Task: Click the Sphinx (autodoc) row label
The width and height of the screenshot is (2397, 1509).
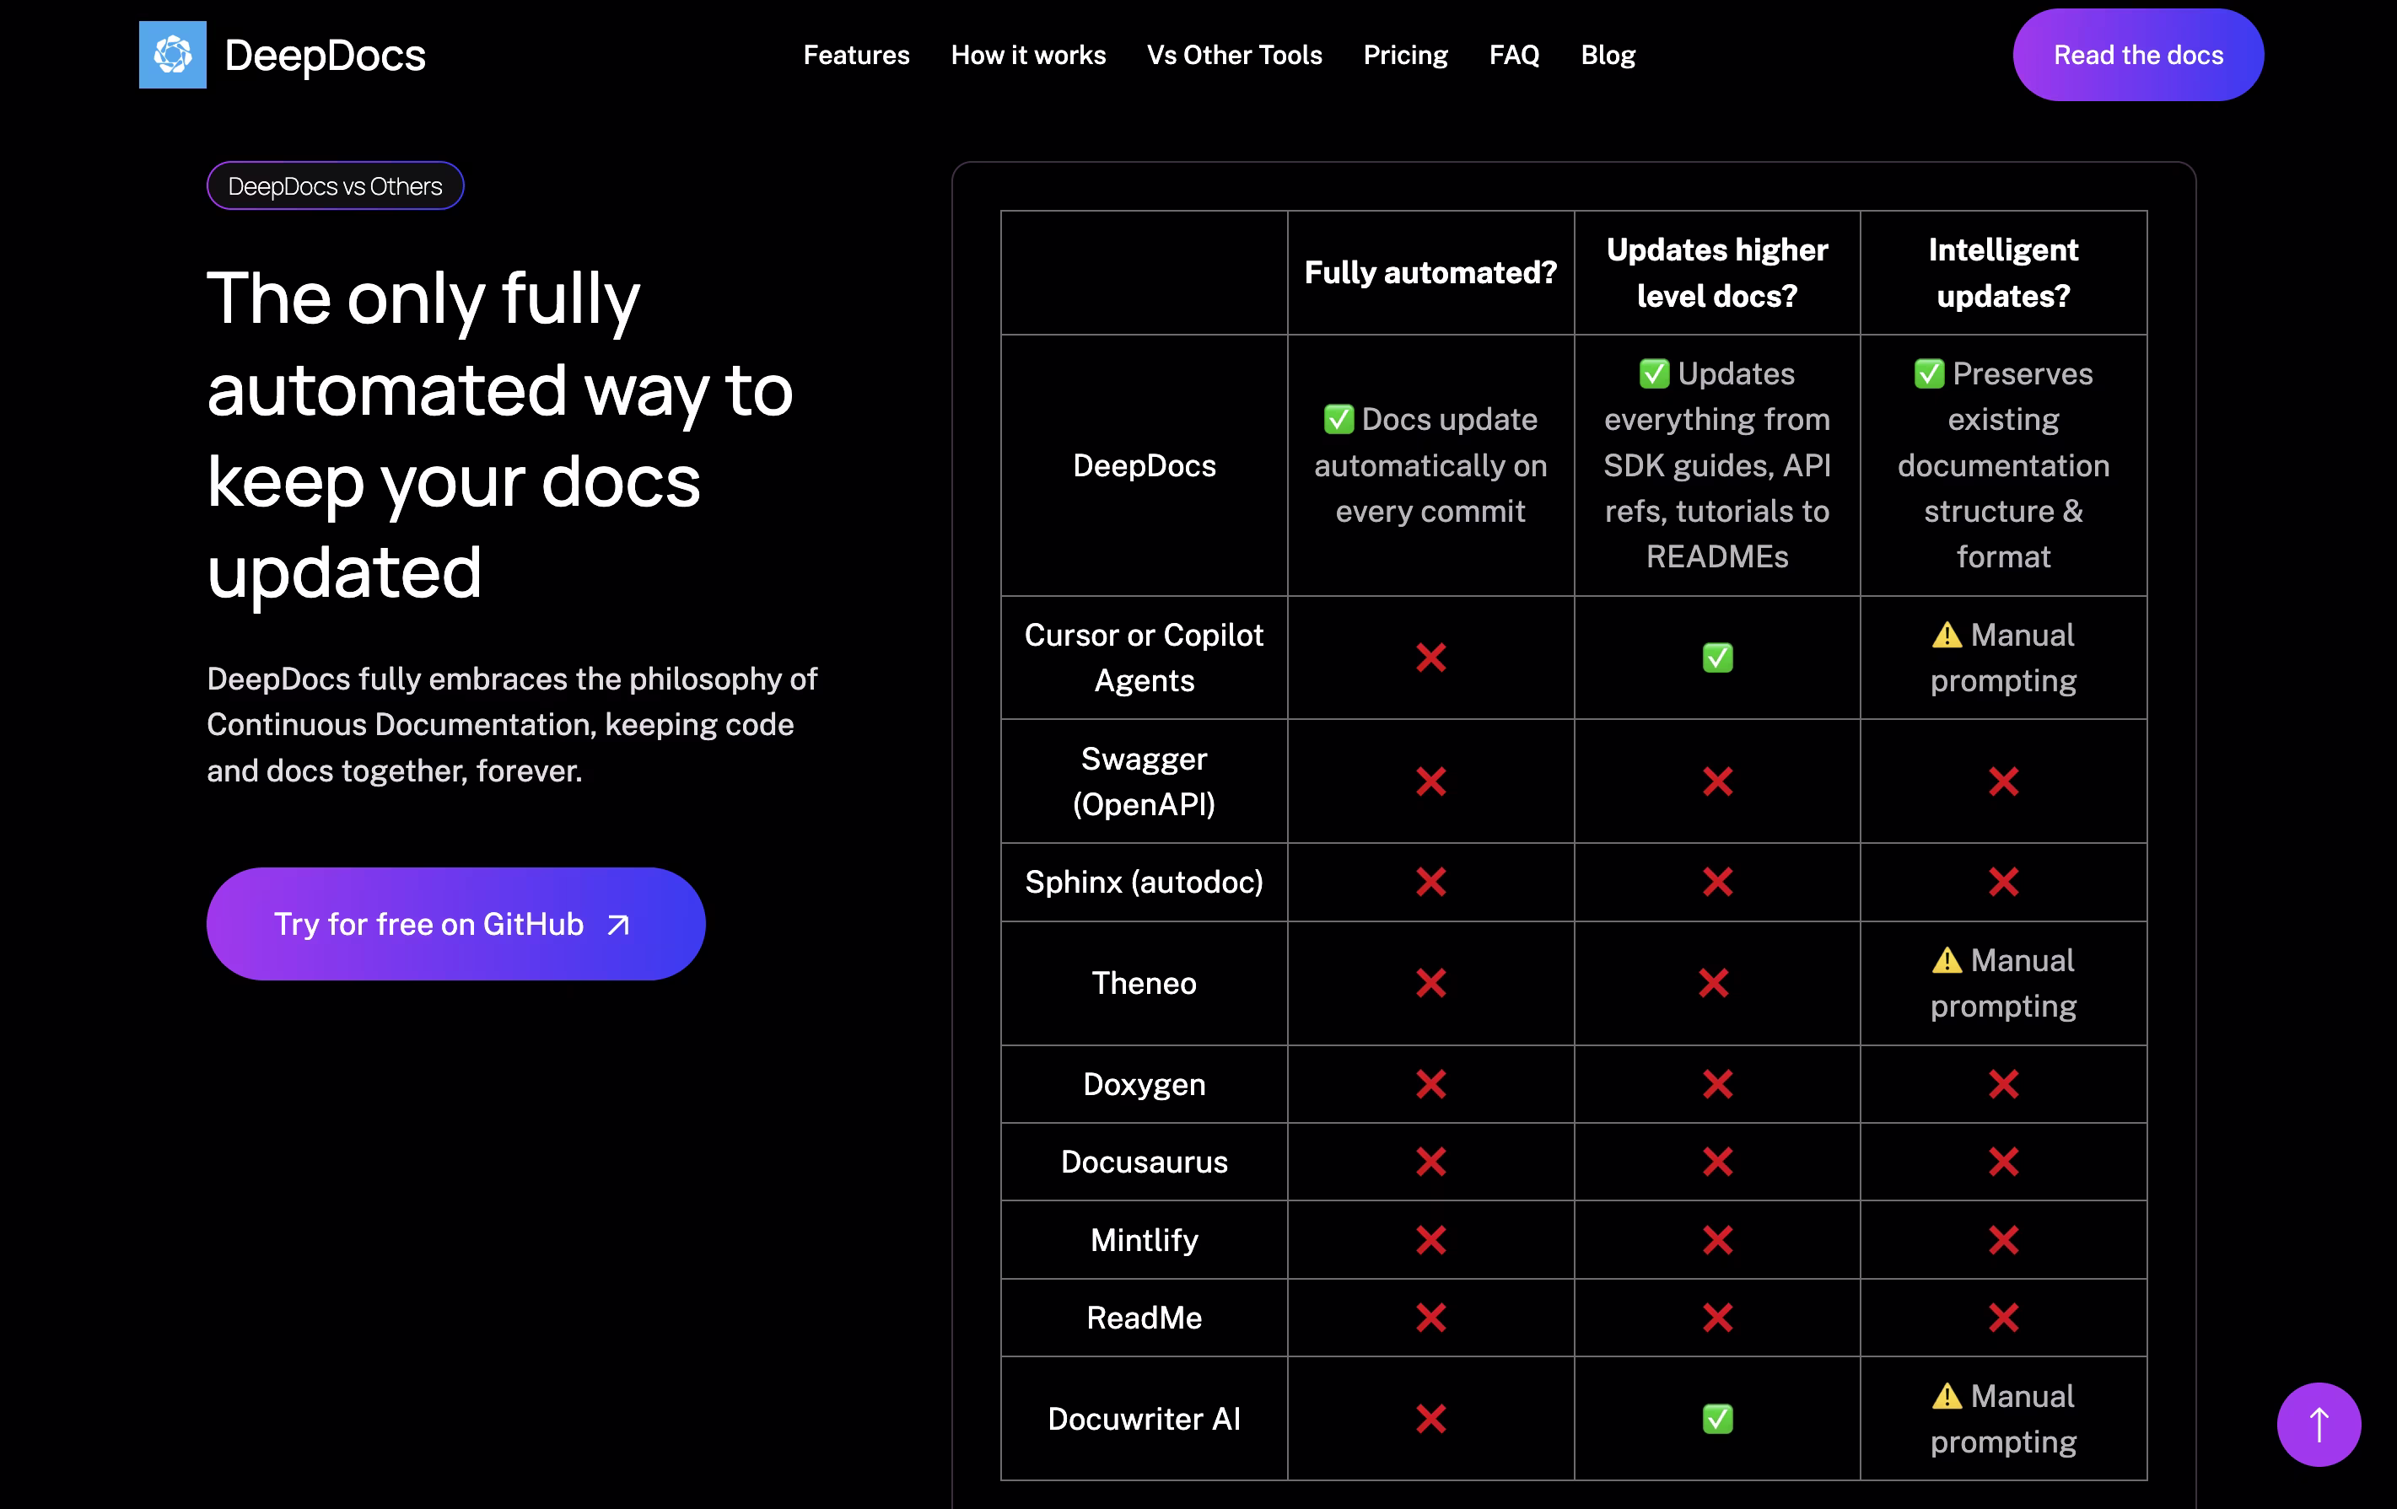Action: click(1144, 881)
